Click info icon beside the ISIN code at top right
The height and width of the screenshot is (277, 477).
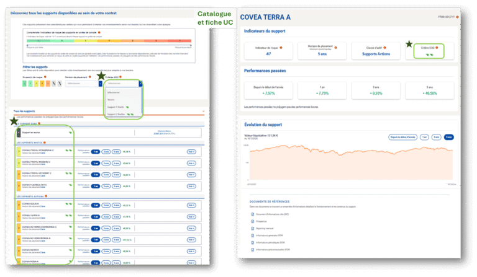click(457, 17)
